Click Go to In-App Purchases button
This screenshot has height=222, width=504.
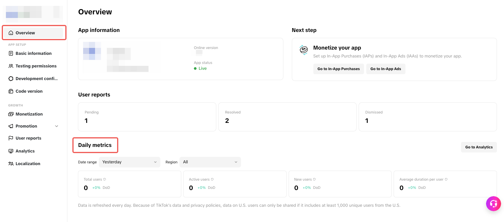point(338,69)
